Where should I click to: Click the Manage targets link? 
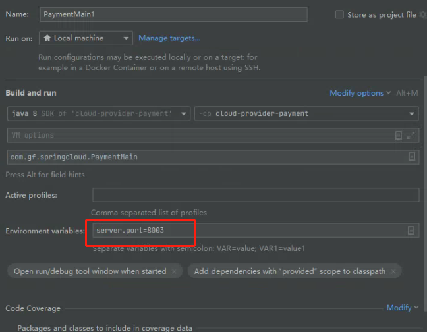click(169, 38)
